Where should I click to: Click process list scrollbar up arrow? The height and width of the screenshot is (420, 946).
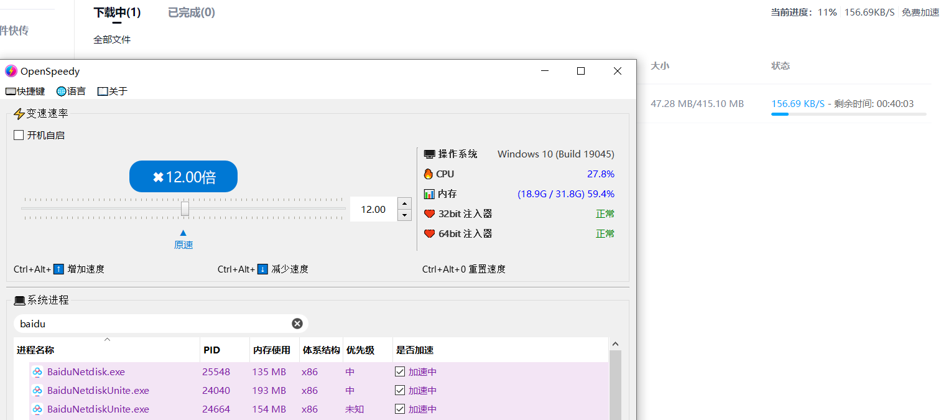coord(616,344)
